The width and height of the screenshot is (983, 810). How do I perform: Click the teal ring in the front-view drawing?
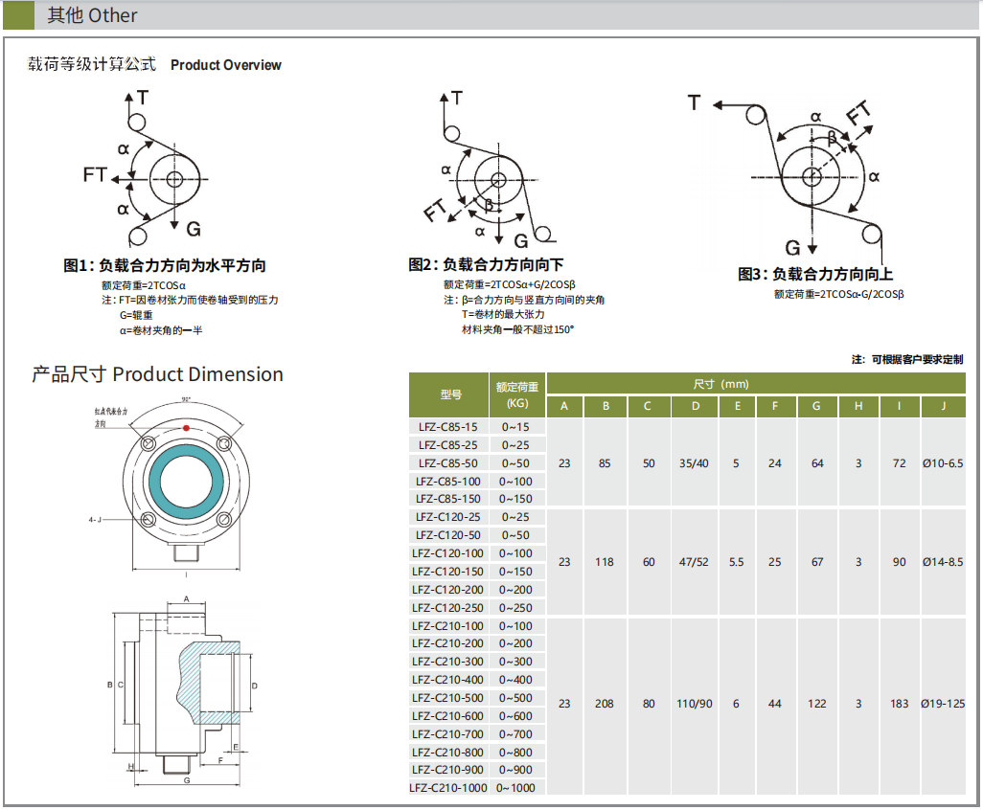[185, 477]
